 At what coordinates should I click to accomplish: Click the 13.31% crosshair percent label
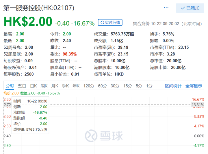[x=198, y=105]
